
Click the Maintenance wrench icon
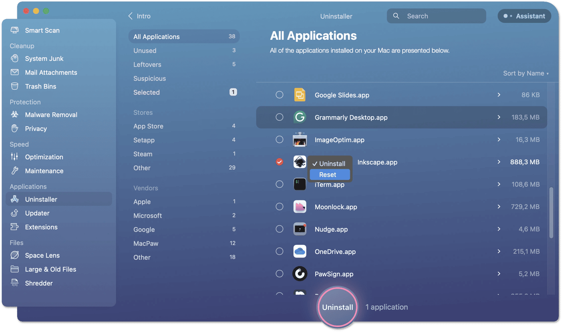(x=15, y=171)
